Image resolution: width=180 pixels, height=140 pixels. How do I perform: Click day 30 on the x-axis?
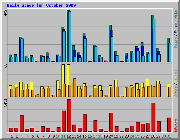[163, 136]
